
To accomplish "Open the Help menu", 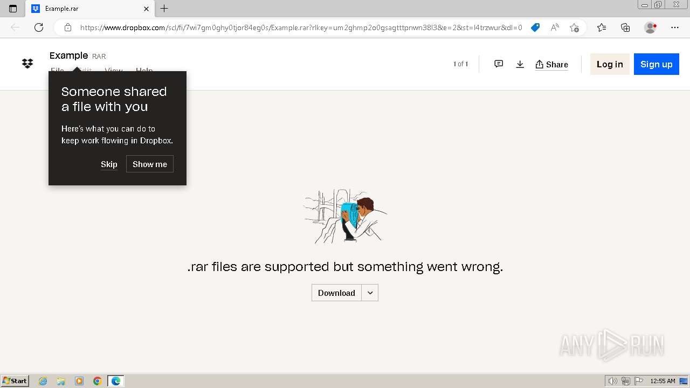I will click(144, 71).
